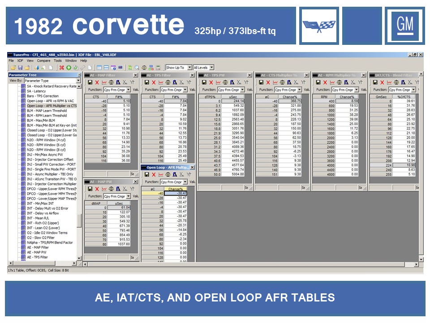Image resolution: width=430 pixels, height=323 pixels.
Task: Click graph icon in AE - TPS PW window
Action: click(218, 83)
